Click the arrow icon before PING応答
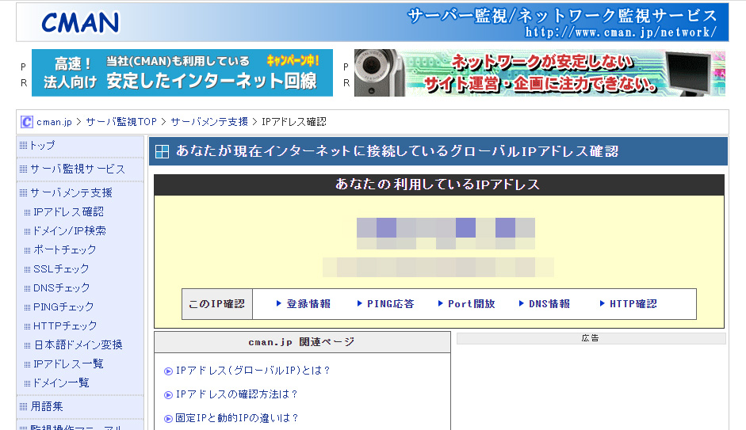Image resolution: width=746 pixels, height=430 pixels. coord(360,303)
